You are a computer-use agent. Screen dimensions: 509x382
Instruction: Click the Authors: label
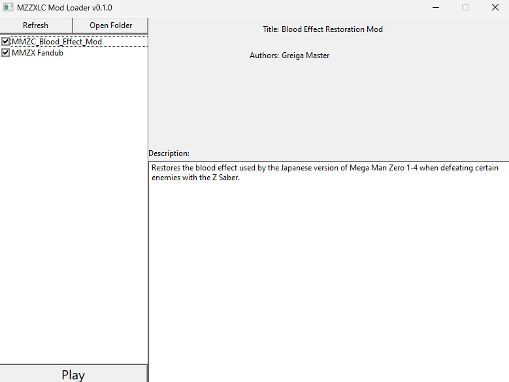(264, 56)
